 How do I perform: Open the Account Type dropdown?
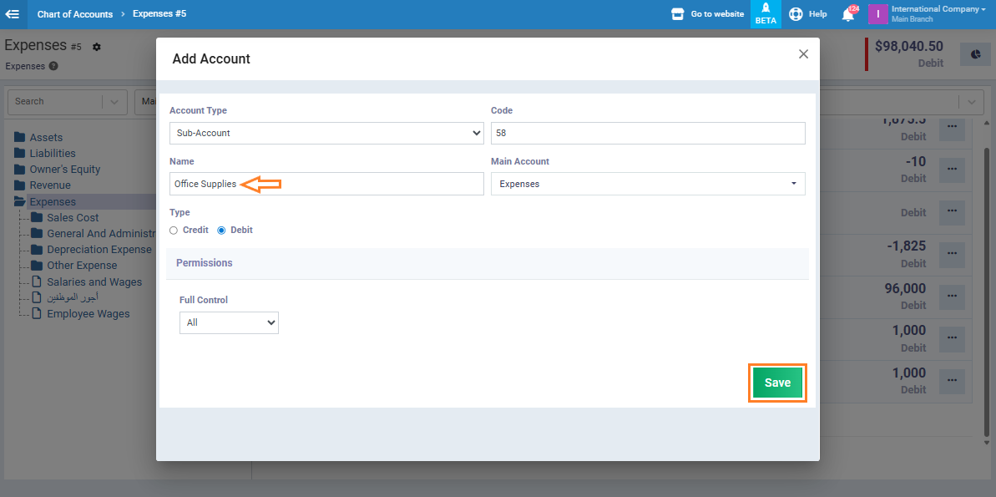click(326, 133)
